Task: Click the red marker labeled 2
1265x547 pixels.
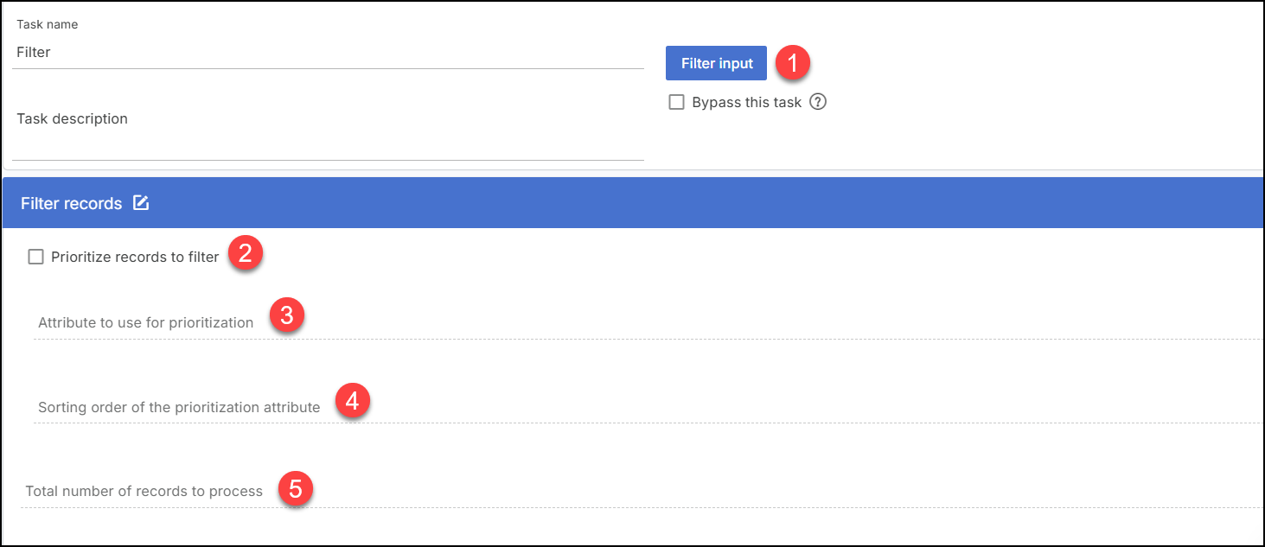Action: coord(243,253)
